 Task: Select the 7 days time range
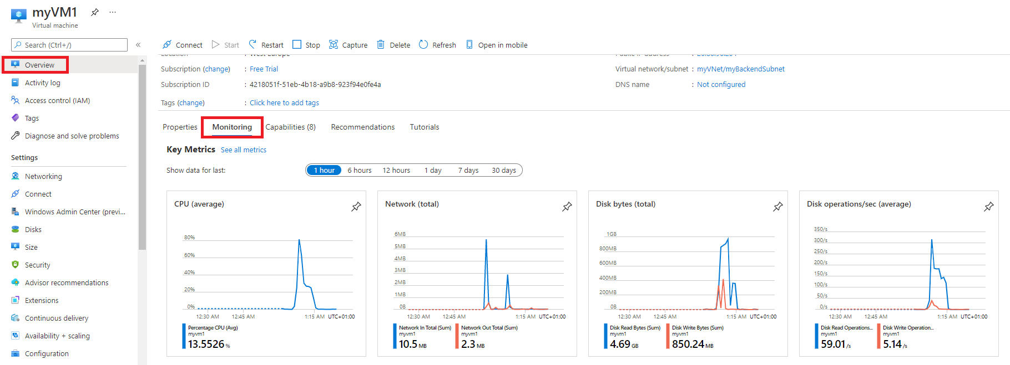click(x=468, y=170)
